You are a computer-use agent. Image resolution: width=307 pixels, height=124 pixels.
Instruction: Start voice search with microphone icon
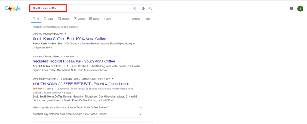click(x=143, y=8)
